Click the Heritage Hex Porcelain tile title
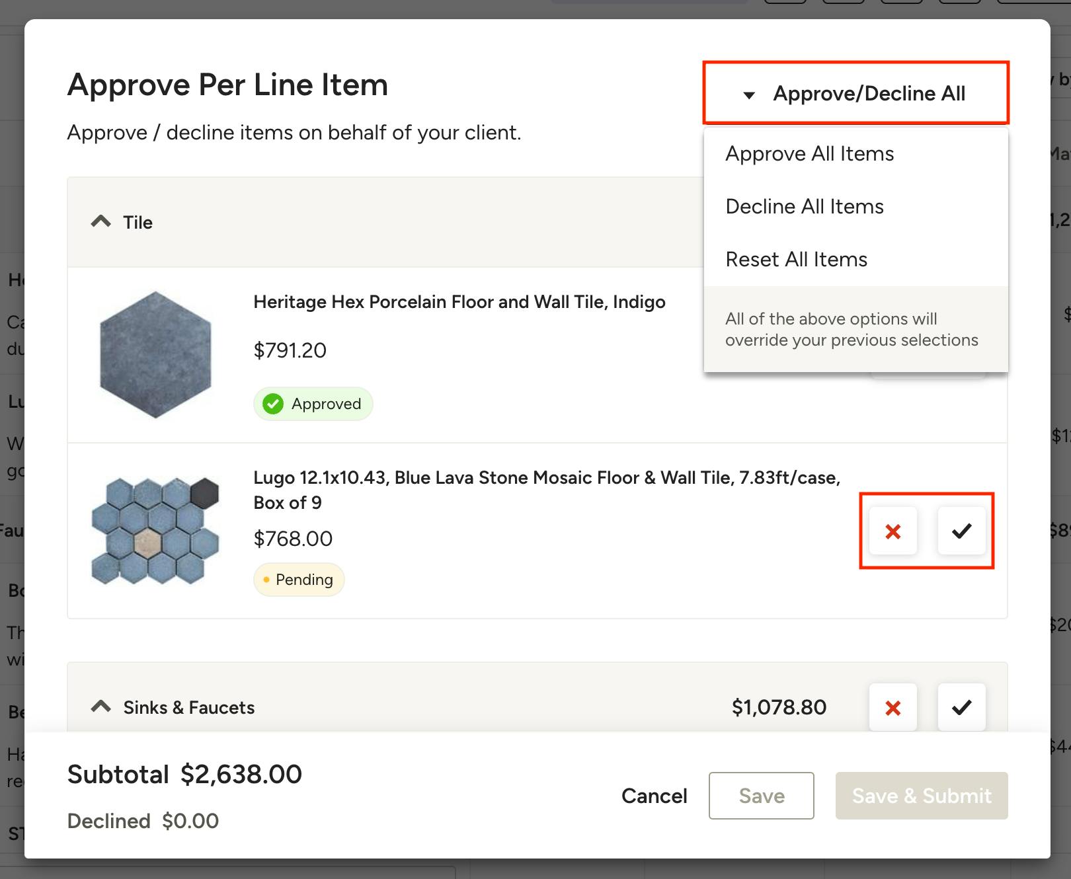The height and width of the screenshot is (879, 1071). [x=459, y=302]
